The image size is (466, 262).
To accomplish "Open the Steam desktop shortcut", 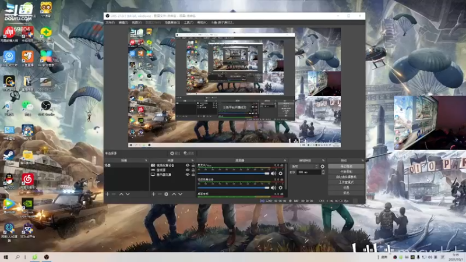I will click(x=9, y=157).
